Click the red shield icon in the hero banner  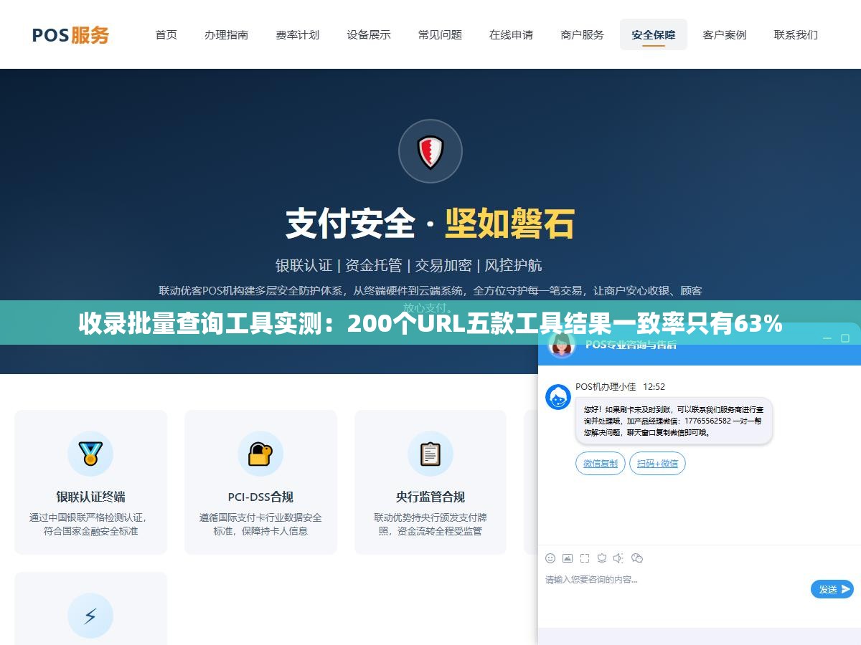coord(430,151)
